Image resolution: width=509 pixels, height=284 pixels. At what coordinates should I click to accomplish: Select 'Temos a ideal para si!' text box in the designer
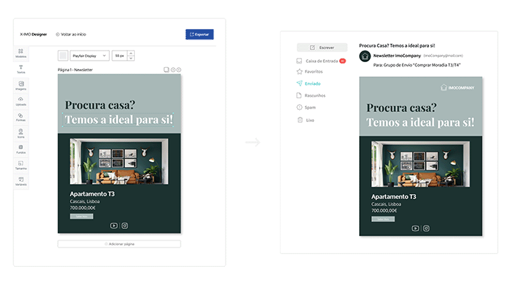pos(119,119)
